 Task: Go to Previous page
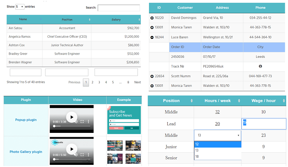click(74, 82)
